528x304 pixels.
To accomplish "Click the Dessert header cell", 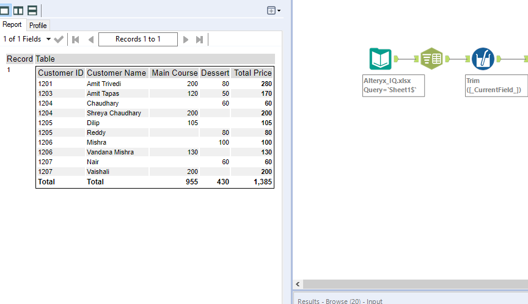I will click(x=215, y=73).
